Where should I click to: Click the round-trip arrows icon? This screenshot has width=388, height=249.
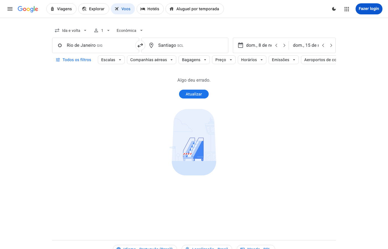pos(57,30)
